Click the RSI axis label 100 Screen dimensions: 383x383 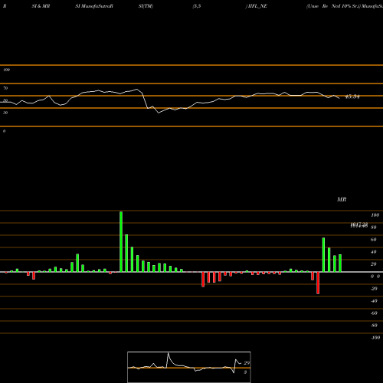coord(6,70)
